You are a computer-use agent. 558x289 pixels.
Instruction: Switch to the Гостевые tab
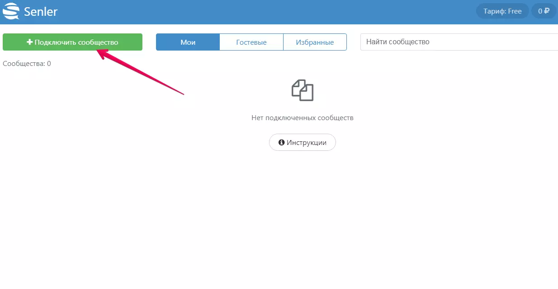(x=251, y=42)
